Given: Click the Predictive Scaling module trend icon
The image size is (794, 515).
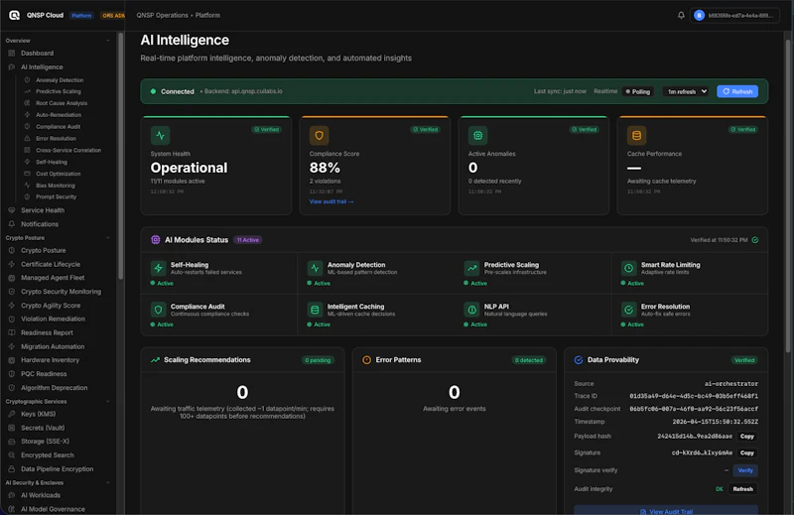Looking at the screenshot, I should tap(471, 268).
